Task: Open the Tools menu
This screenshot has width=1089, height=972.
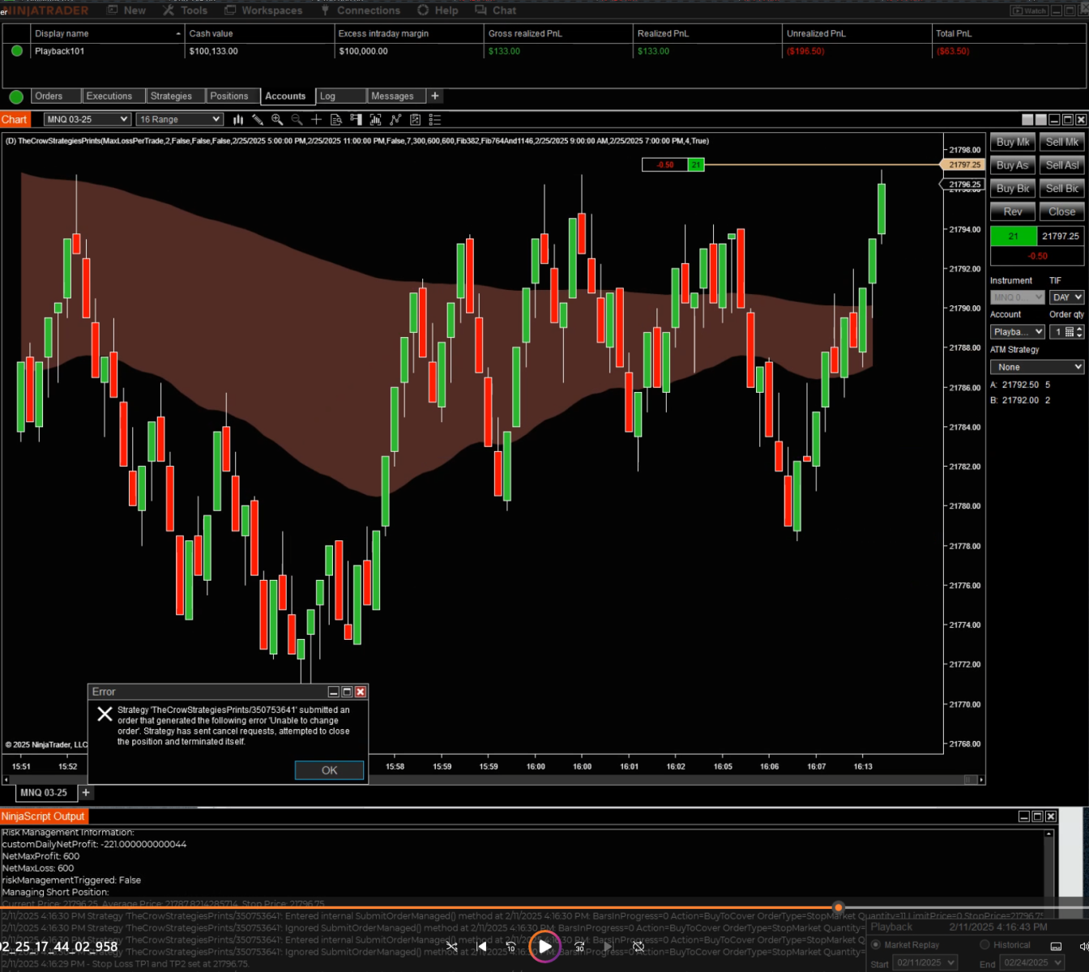Action: point(186,11)
